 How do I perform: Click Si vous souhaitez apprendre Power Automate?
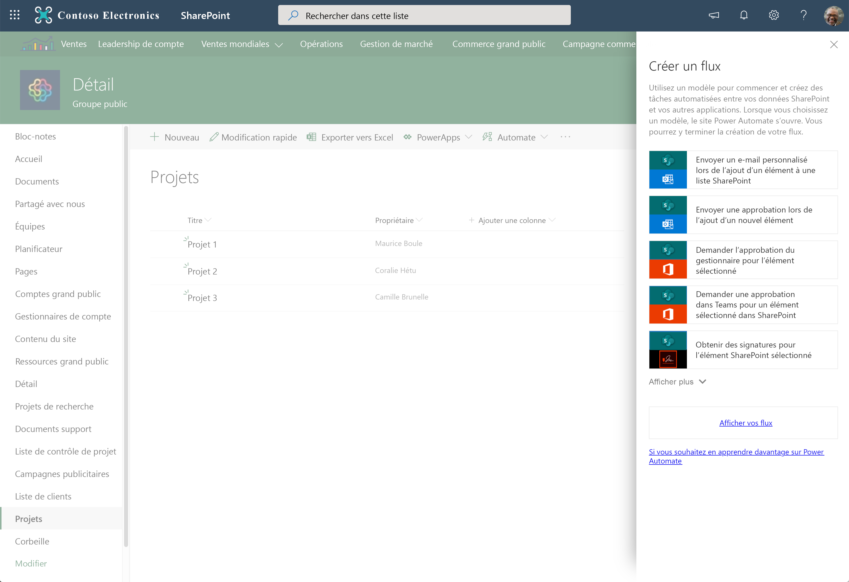[736, 456]
